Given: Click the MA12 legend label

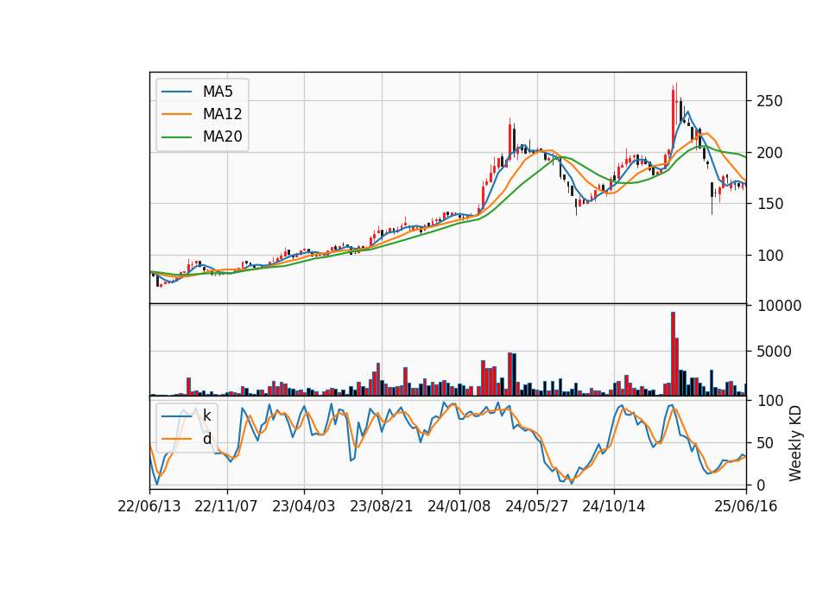Looking at the screenshot, I should [222, 114].
